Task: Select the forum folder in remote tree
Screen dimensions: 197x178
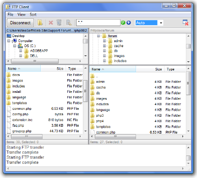Action: (x=113, y=36)
